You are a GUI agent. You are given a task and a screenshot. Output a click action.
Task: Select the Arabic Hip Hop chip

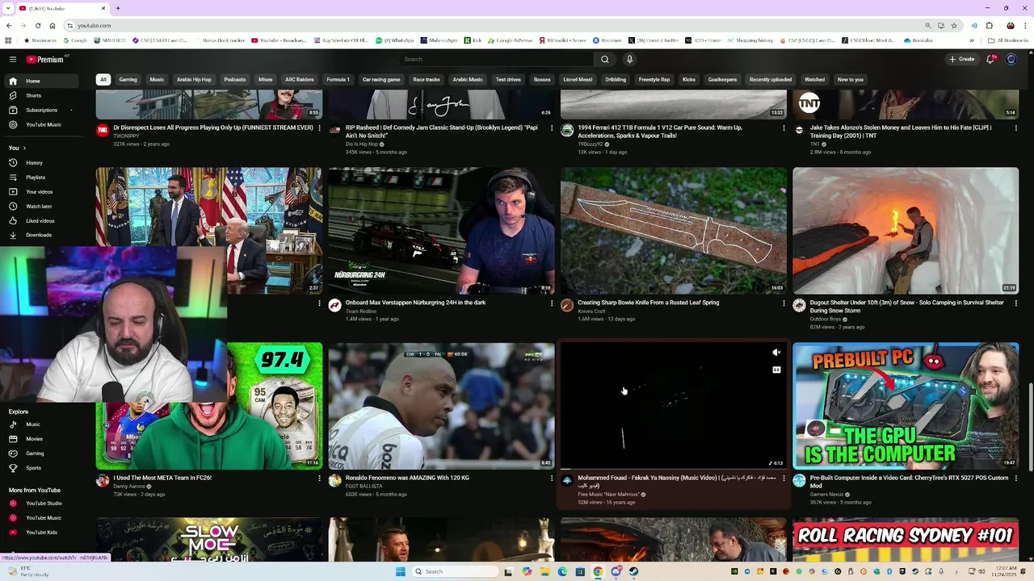coord(194,80)
